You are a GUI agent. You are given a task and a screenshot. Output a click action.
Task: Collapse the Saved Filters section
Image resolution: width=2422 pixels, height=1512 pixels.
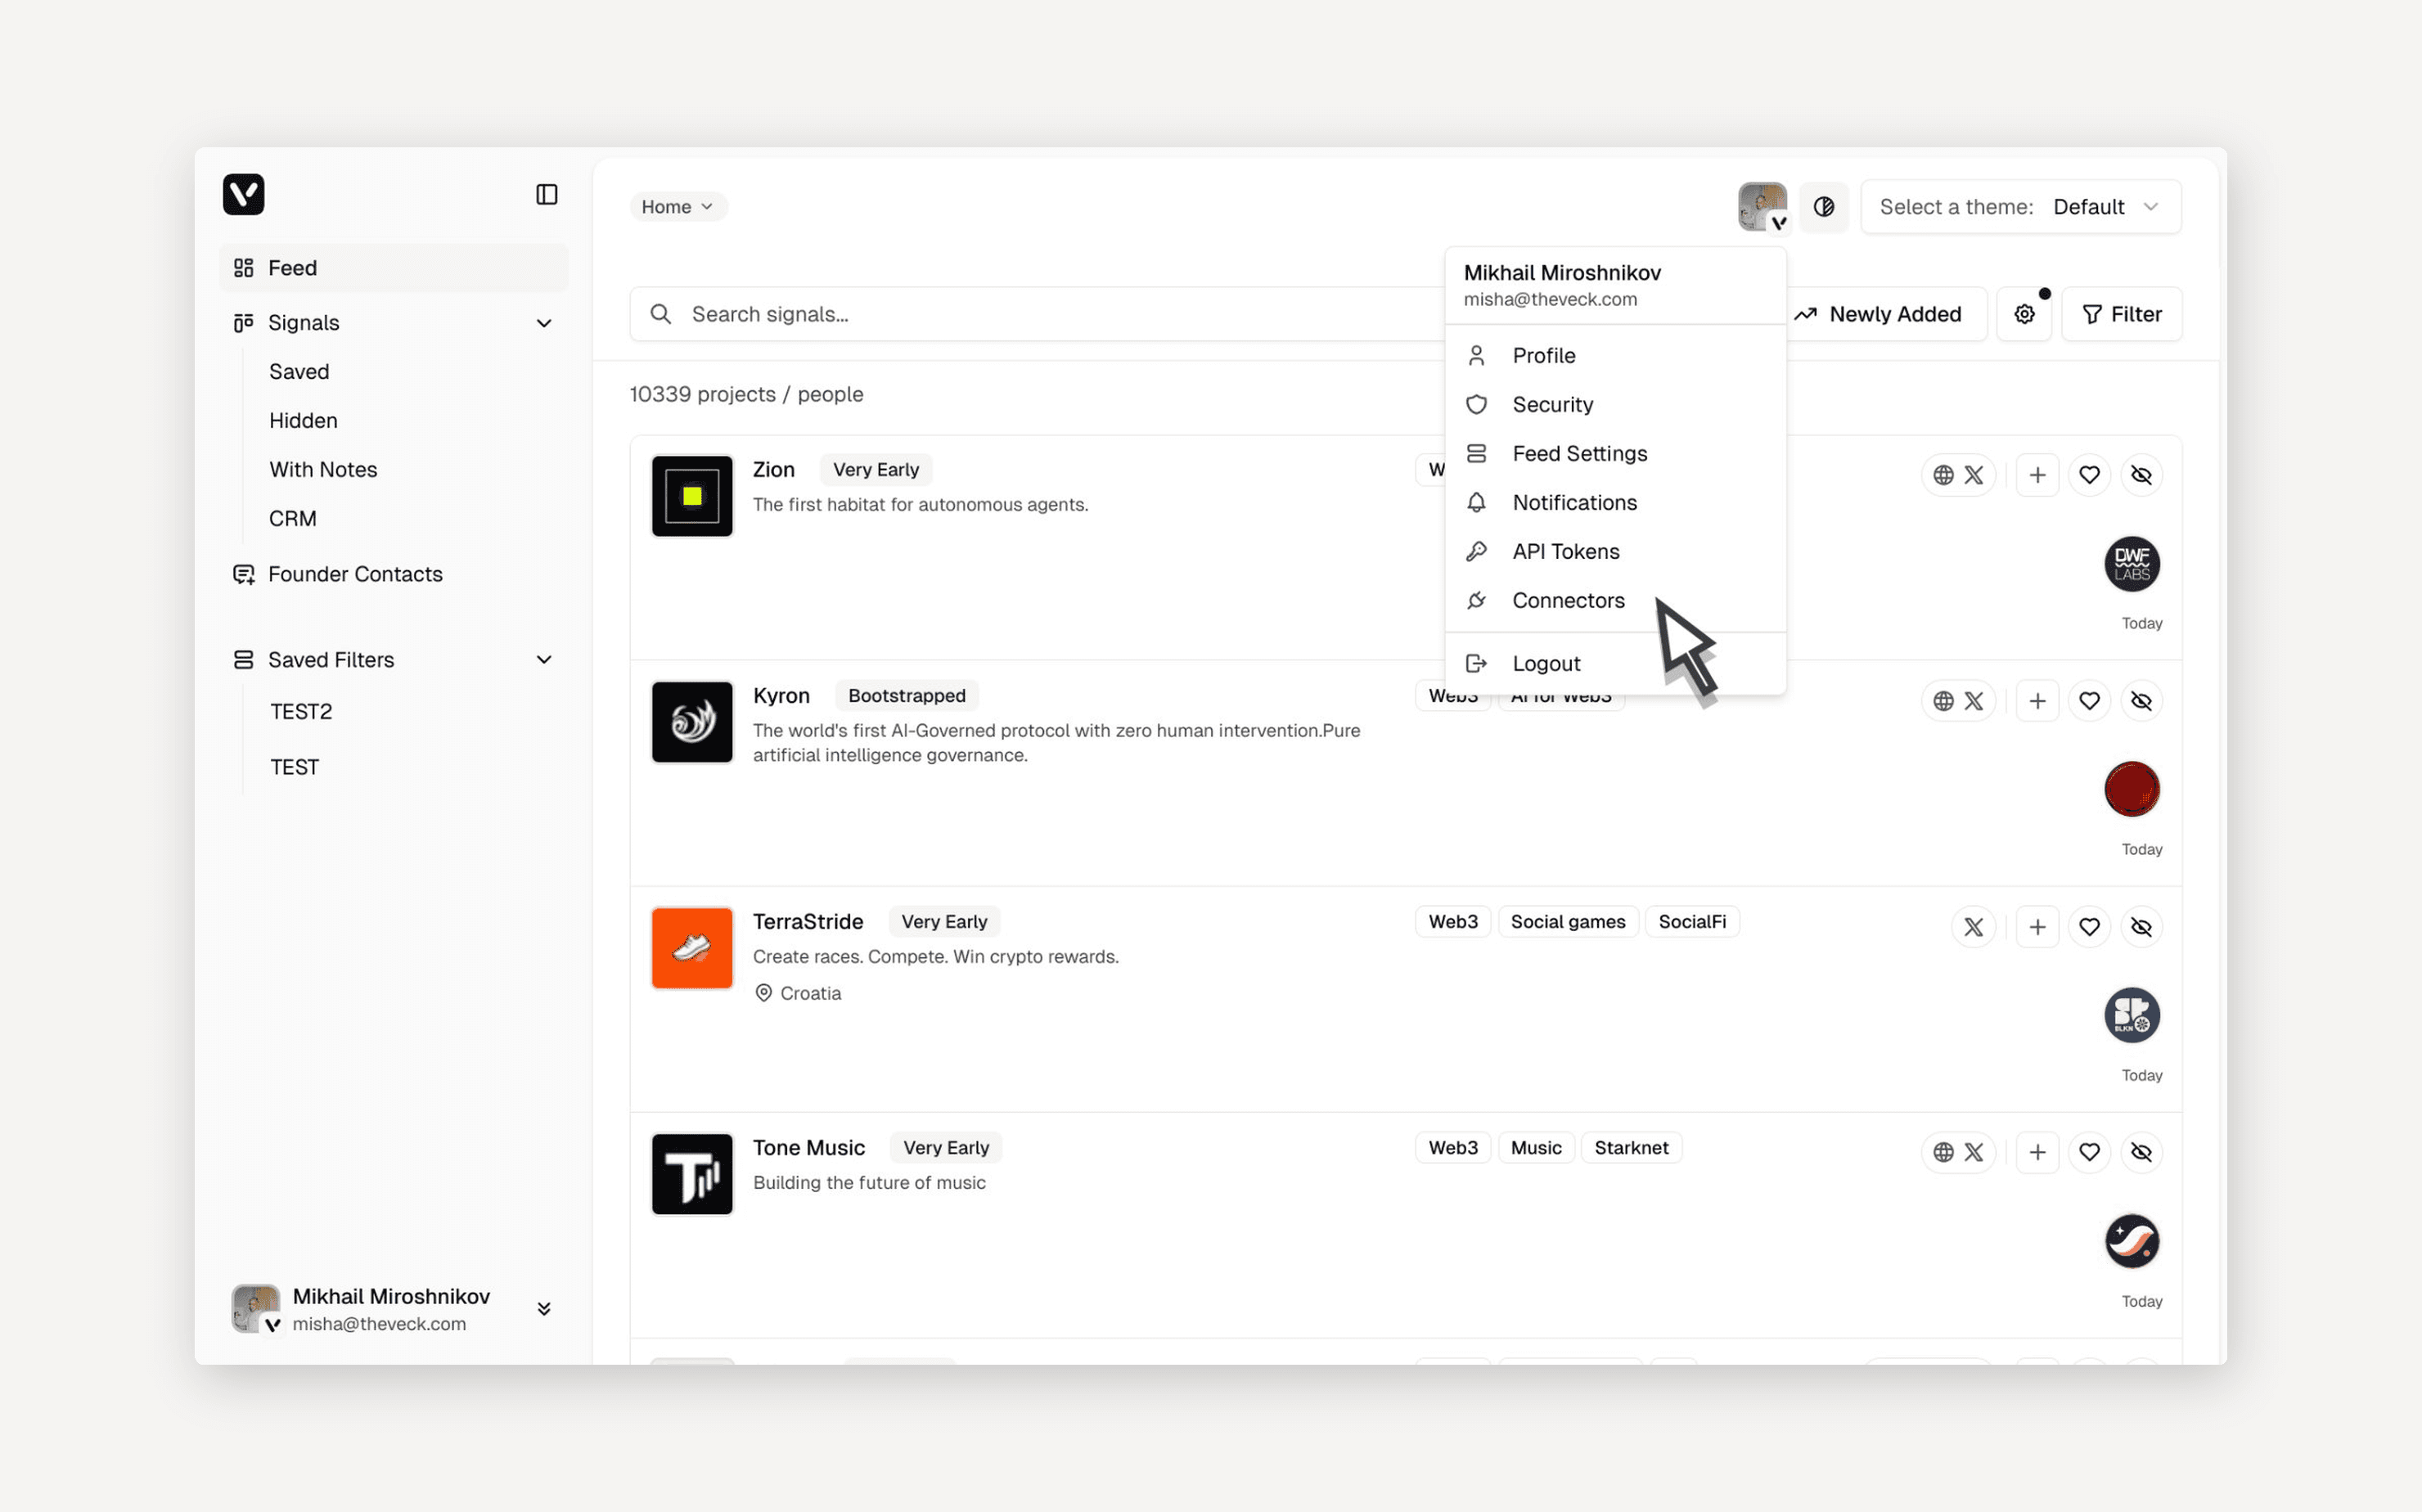tap(543, 660)
